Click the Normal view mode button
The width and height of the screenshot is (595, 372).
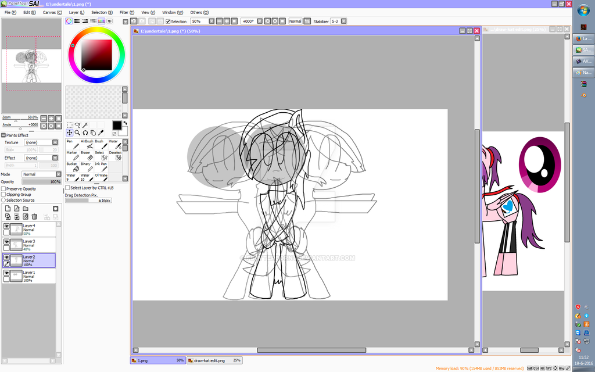click(x=295, y=22)
